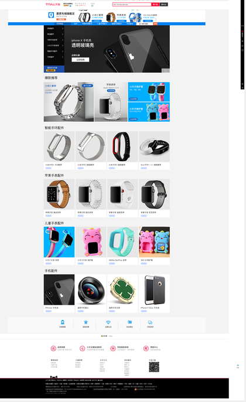The width and height of the screenshot is (246, 402).
Task: Click the red search Tmall button
Action: pos(155,4)
